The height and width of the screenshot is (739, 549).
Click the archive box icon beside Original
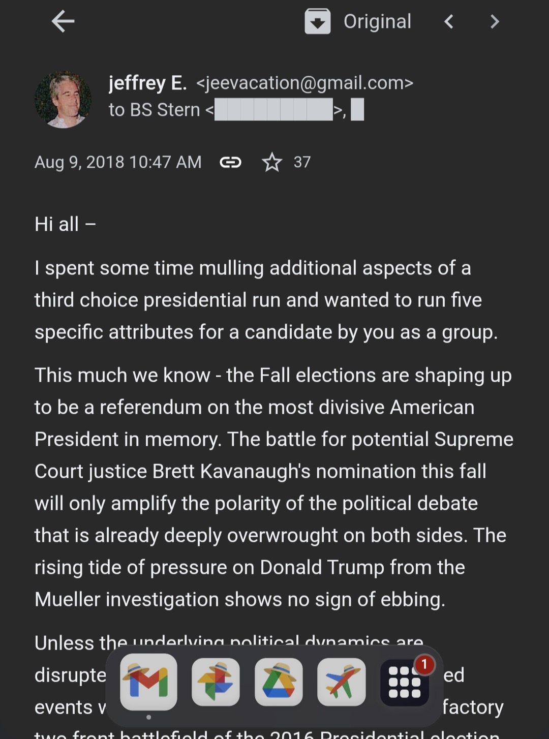coord(317,21)
